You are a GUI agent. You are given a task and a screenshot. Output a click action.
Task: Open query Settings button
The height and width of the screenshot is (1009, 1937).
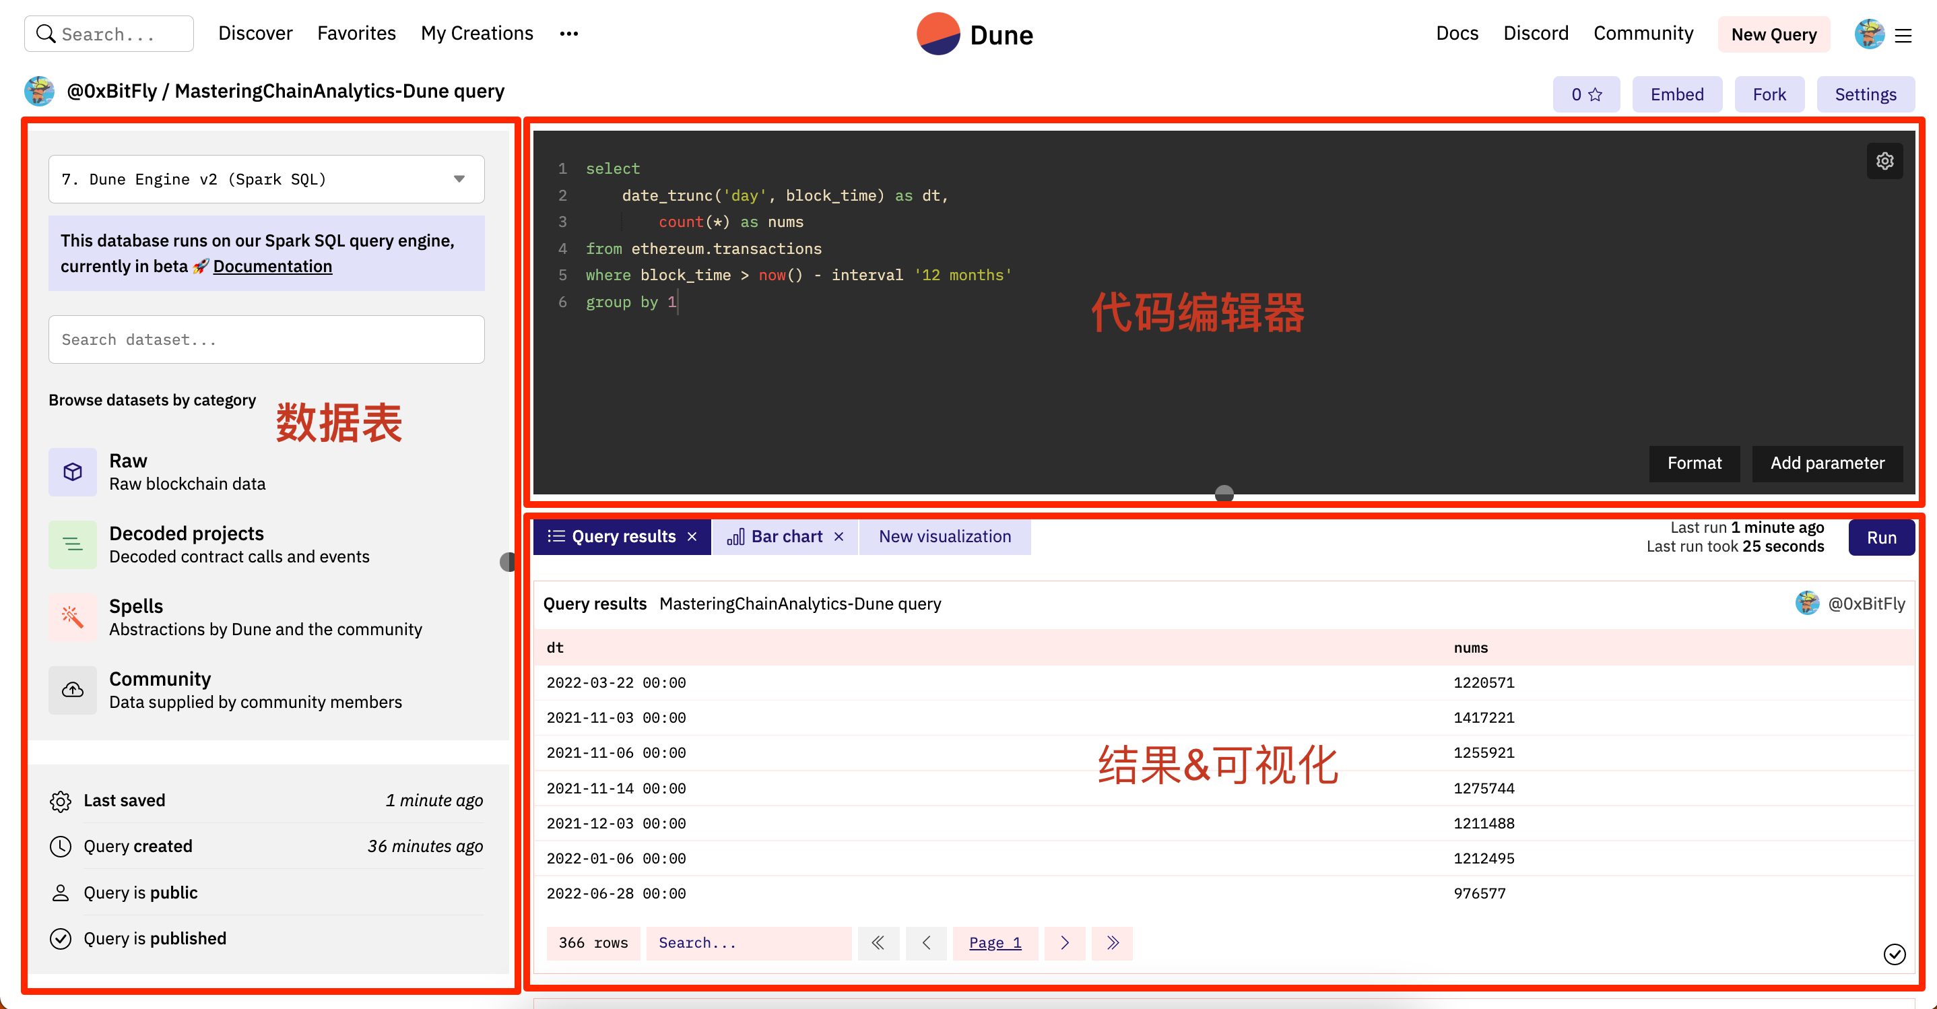[1866, 94]
